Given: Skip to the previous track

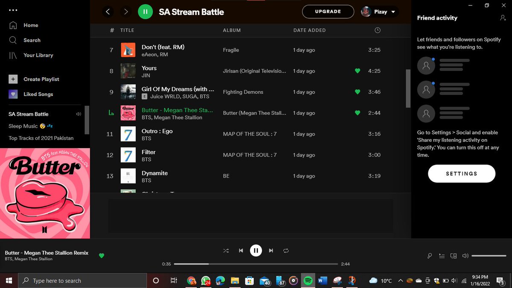Looking at the screenshot, I should pyautogui.click(x=241, y=251).
